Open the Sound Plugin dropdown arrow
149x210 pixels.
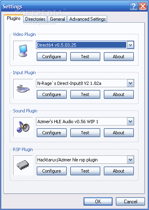click(x=130, y=122)
